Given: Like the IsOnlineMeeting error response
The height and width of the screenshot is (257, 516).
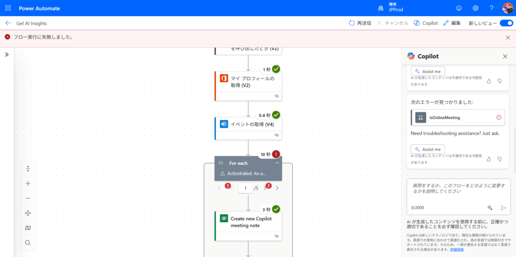Looking at the screenshot, I should click(489, 159).
